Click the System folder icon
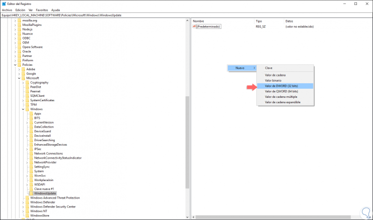 click(31, 171)
